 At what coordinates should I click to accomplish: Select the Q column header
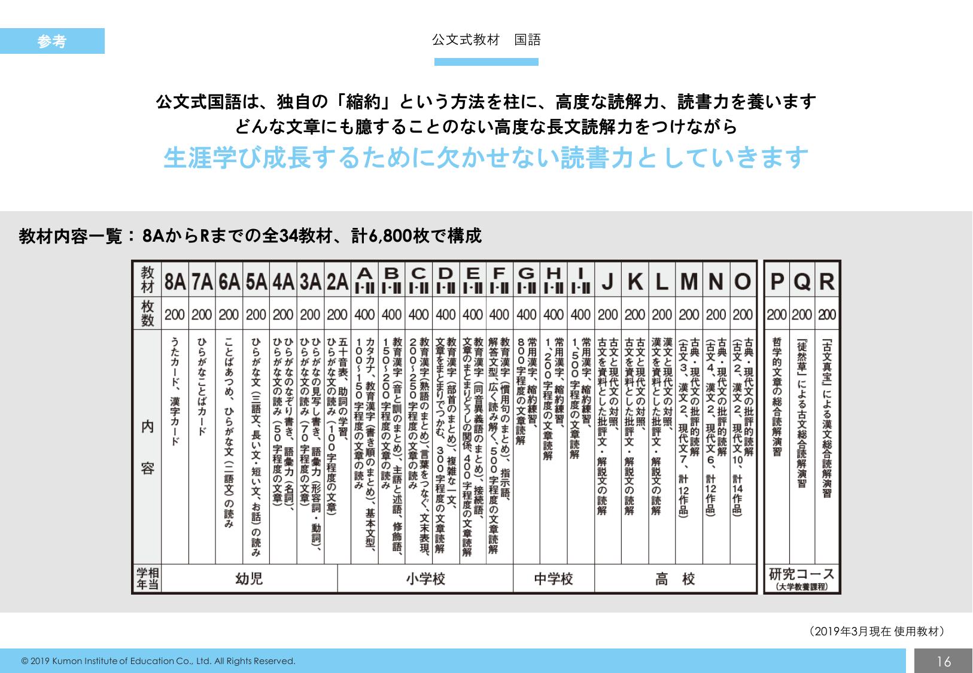tap(802, 281)
